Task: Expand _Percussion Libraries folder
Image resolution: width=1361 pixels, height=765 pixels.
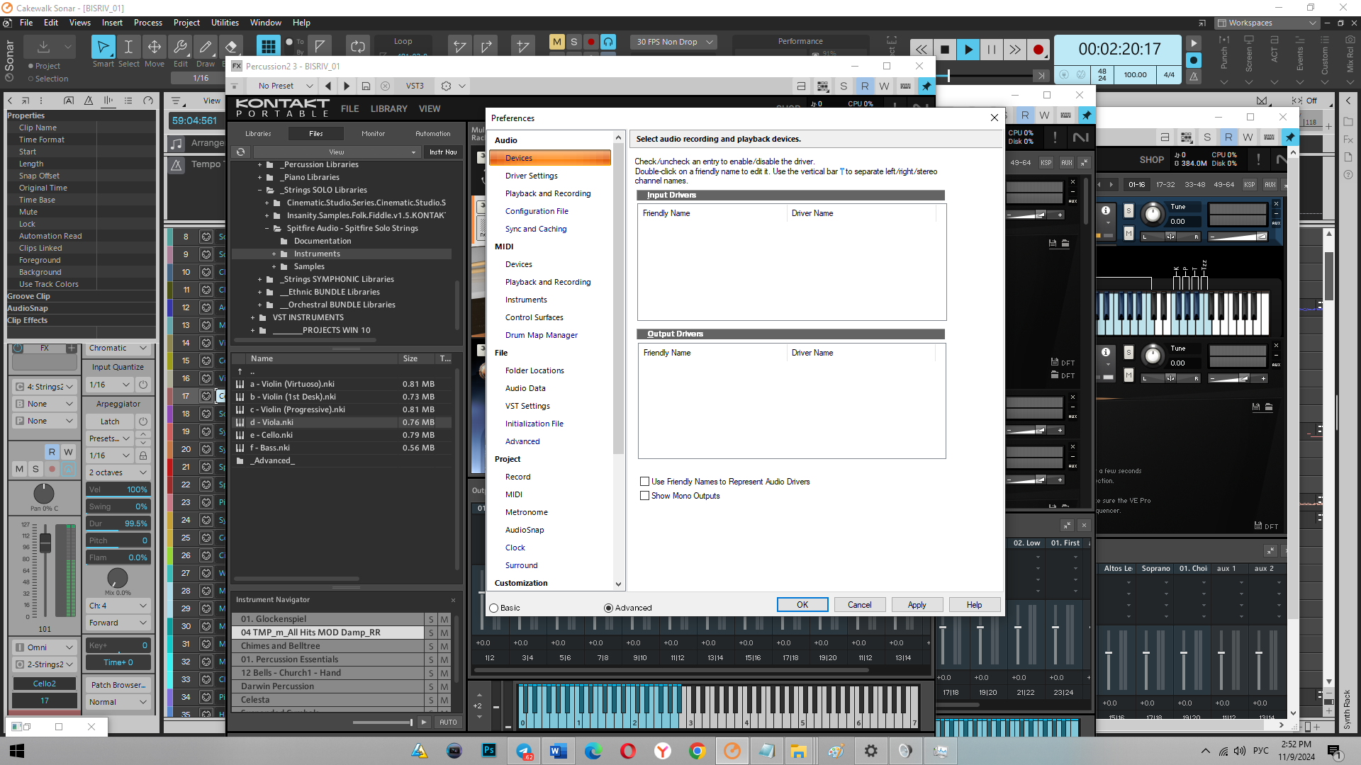Action: coord(259,164)
